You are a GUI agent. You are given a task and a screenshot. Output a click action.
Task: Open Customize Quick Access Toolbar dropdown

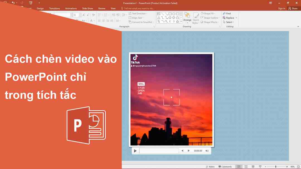[x=39, y=3]
